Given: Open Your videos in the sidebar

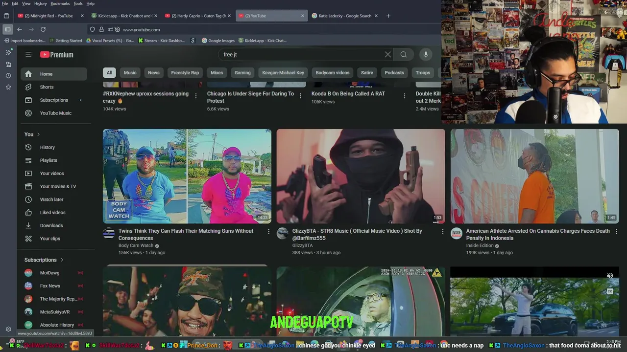Looking at the screenshot, I should pyautogui.click(x=54, y=174).
